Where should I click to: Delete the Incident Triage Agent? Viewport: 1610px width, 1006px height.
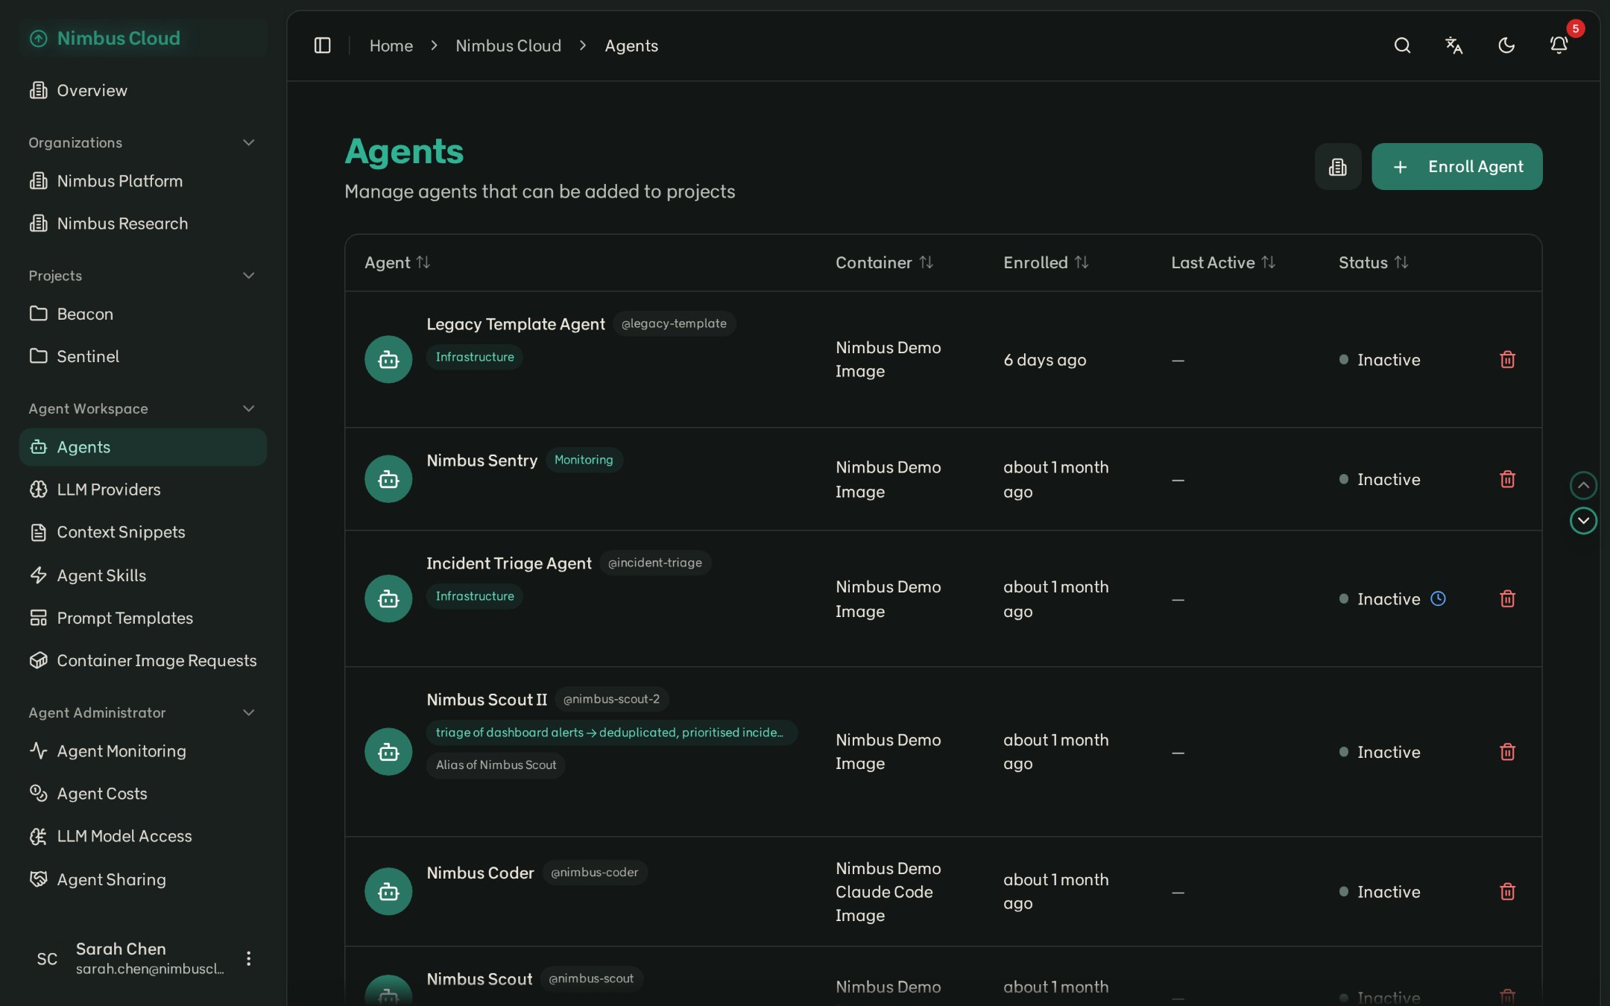tap(1507, 598)
